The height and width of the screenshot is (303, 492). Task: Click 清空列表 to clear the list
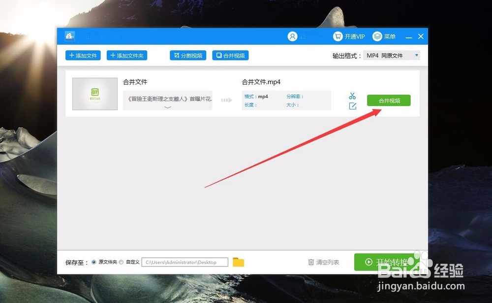pyautogui.click(x=324, y=262)
